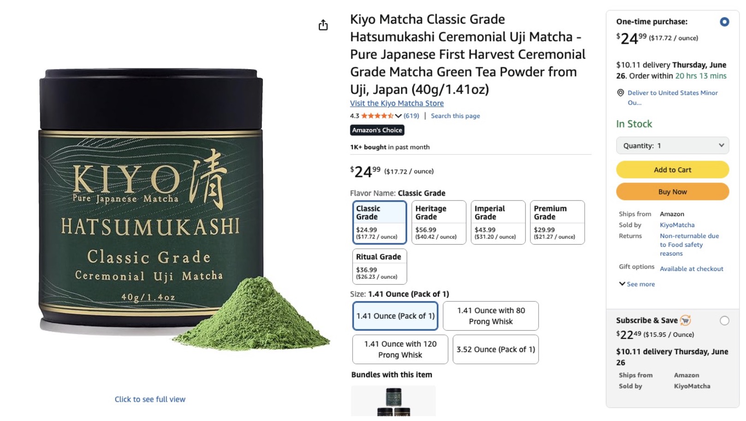Select Premium Grade flavor option

click(x=557, y=222)
